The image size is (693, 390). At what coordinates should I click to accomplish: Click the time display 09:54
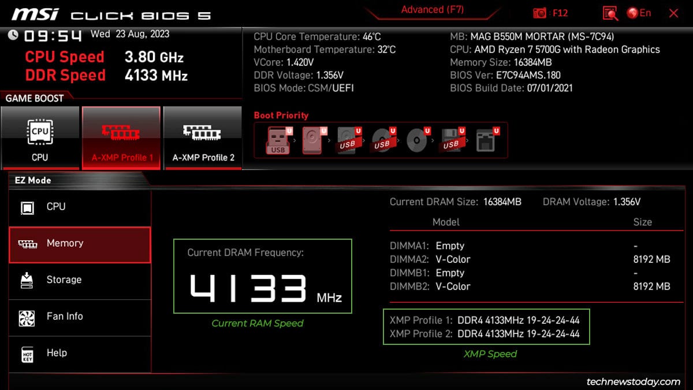[53, 36]
